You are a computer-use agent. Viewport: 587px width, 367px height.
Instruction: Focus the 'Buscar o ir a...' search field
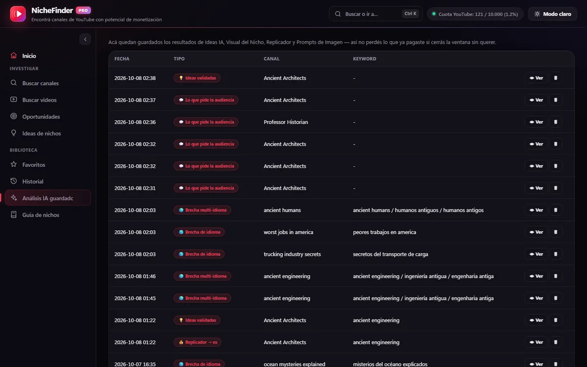click(x=376, y=14)
